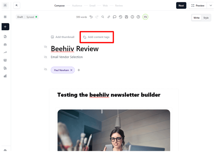Open the audience icon in the sidebar
The image size is (214, 155).
(5, 44)
